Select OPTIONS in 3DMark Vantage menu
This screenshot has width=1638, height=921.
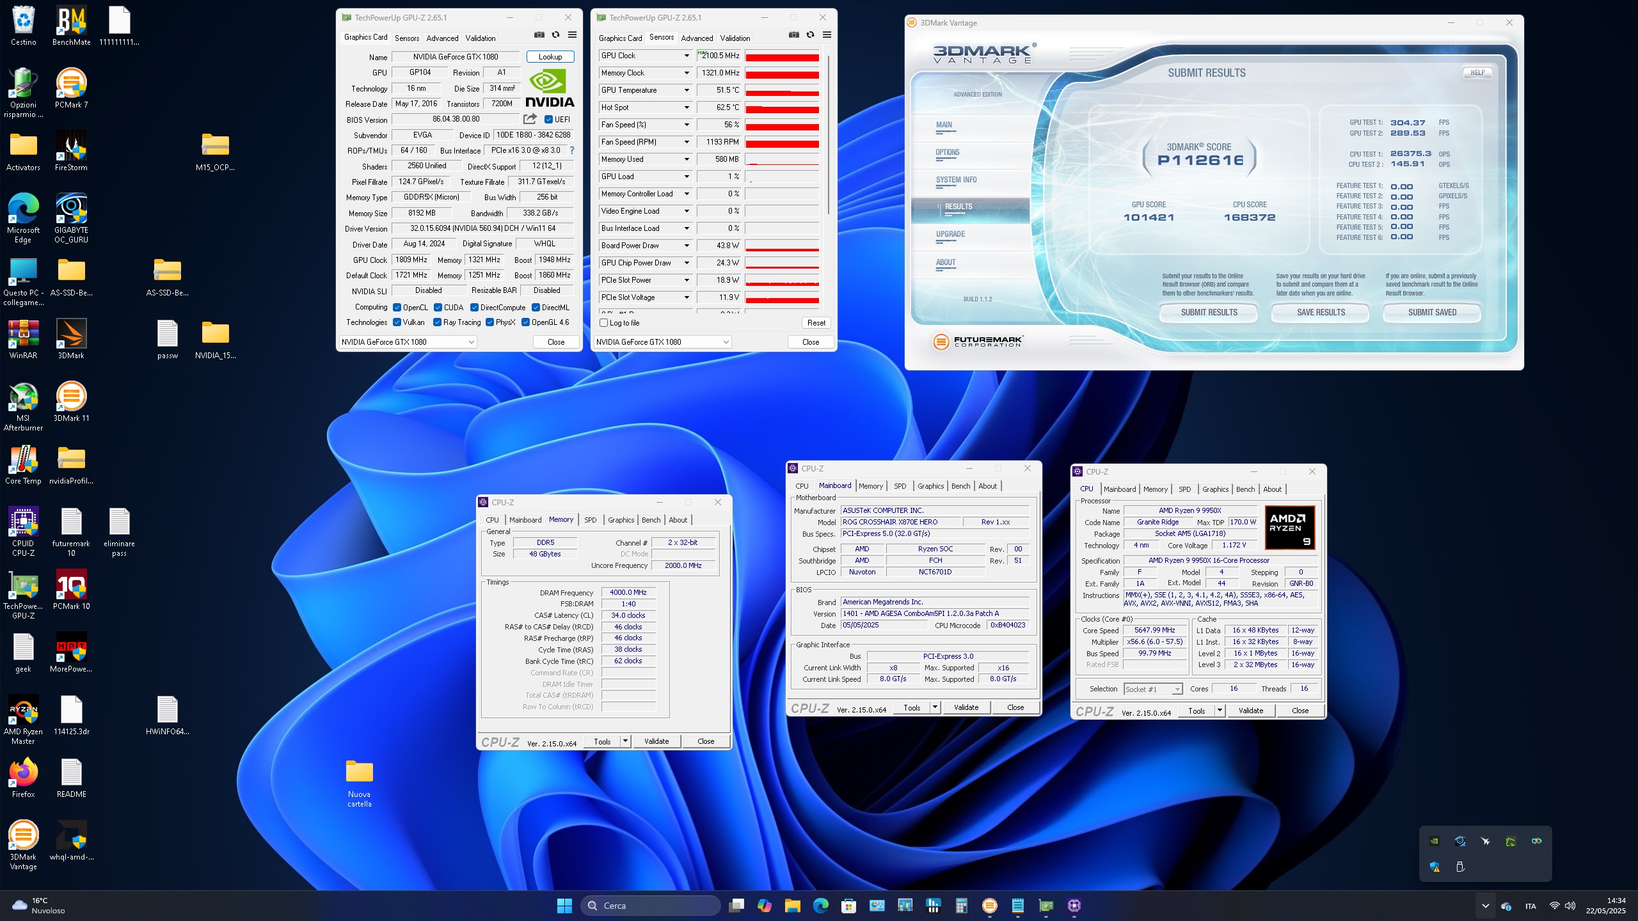tap(947, 153)
